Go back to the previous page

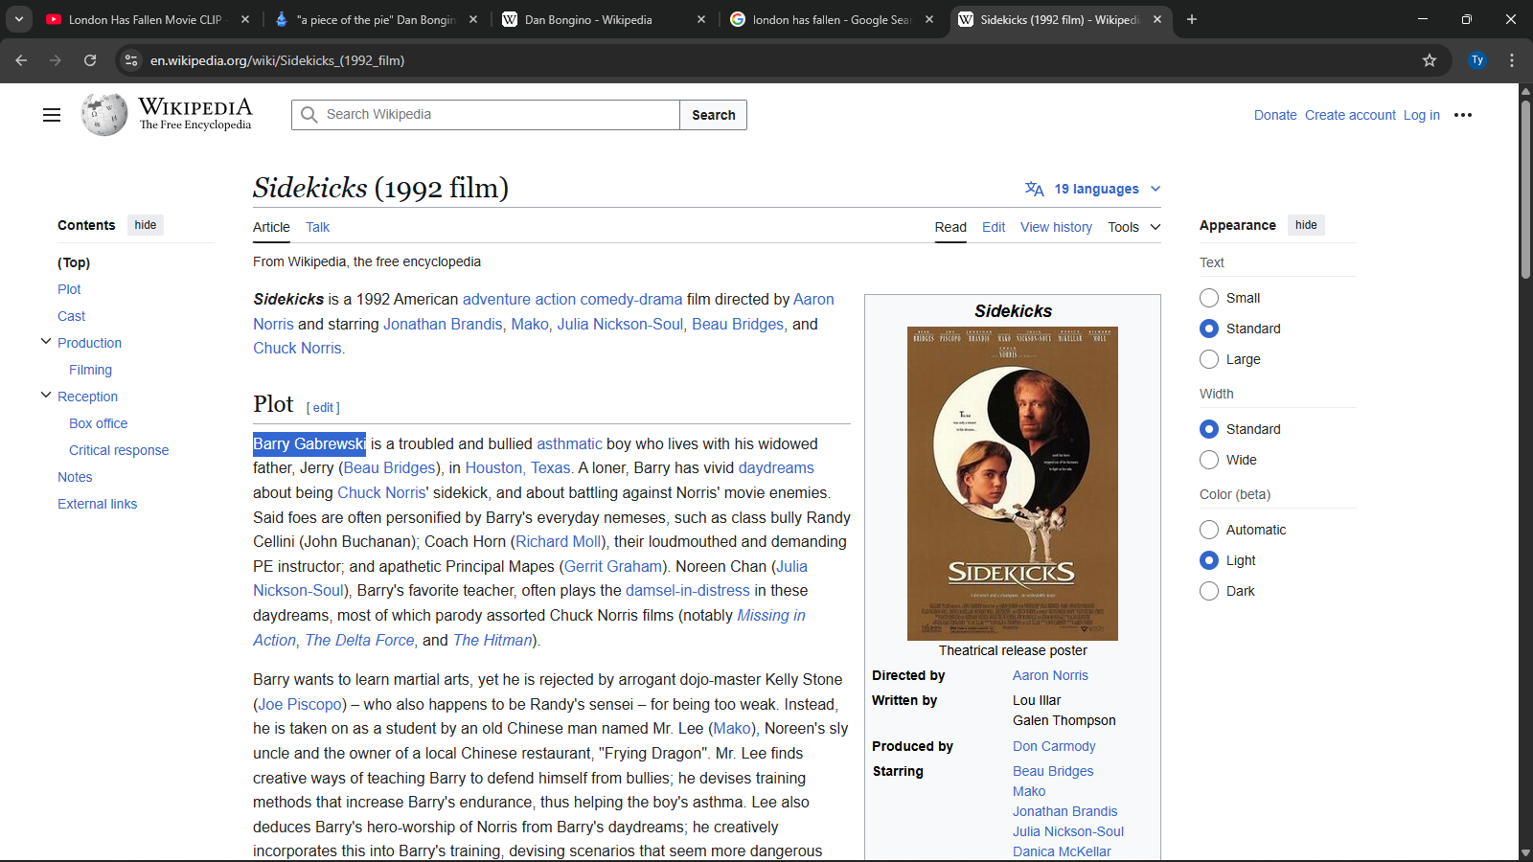pyautogui.click(x=21, y=60)
